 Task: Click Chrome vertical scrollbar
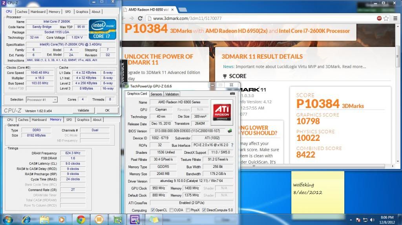point(398,56)
